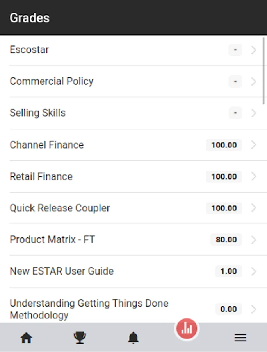Go to the Home icon

(x=26, y=338)
